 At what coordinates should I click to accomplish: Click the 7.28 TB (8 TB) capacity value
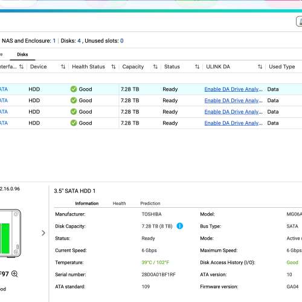[x=157, y=226]
